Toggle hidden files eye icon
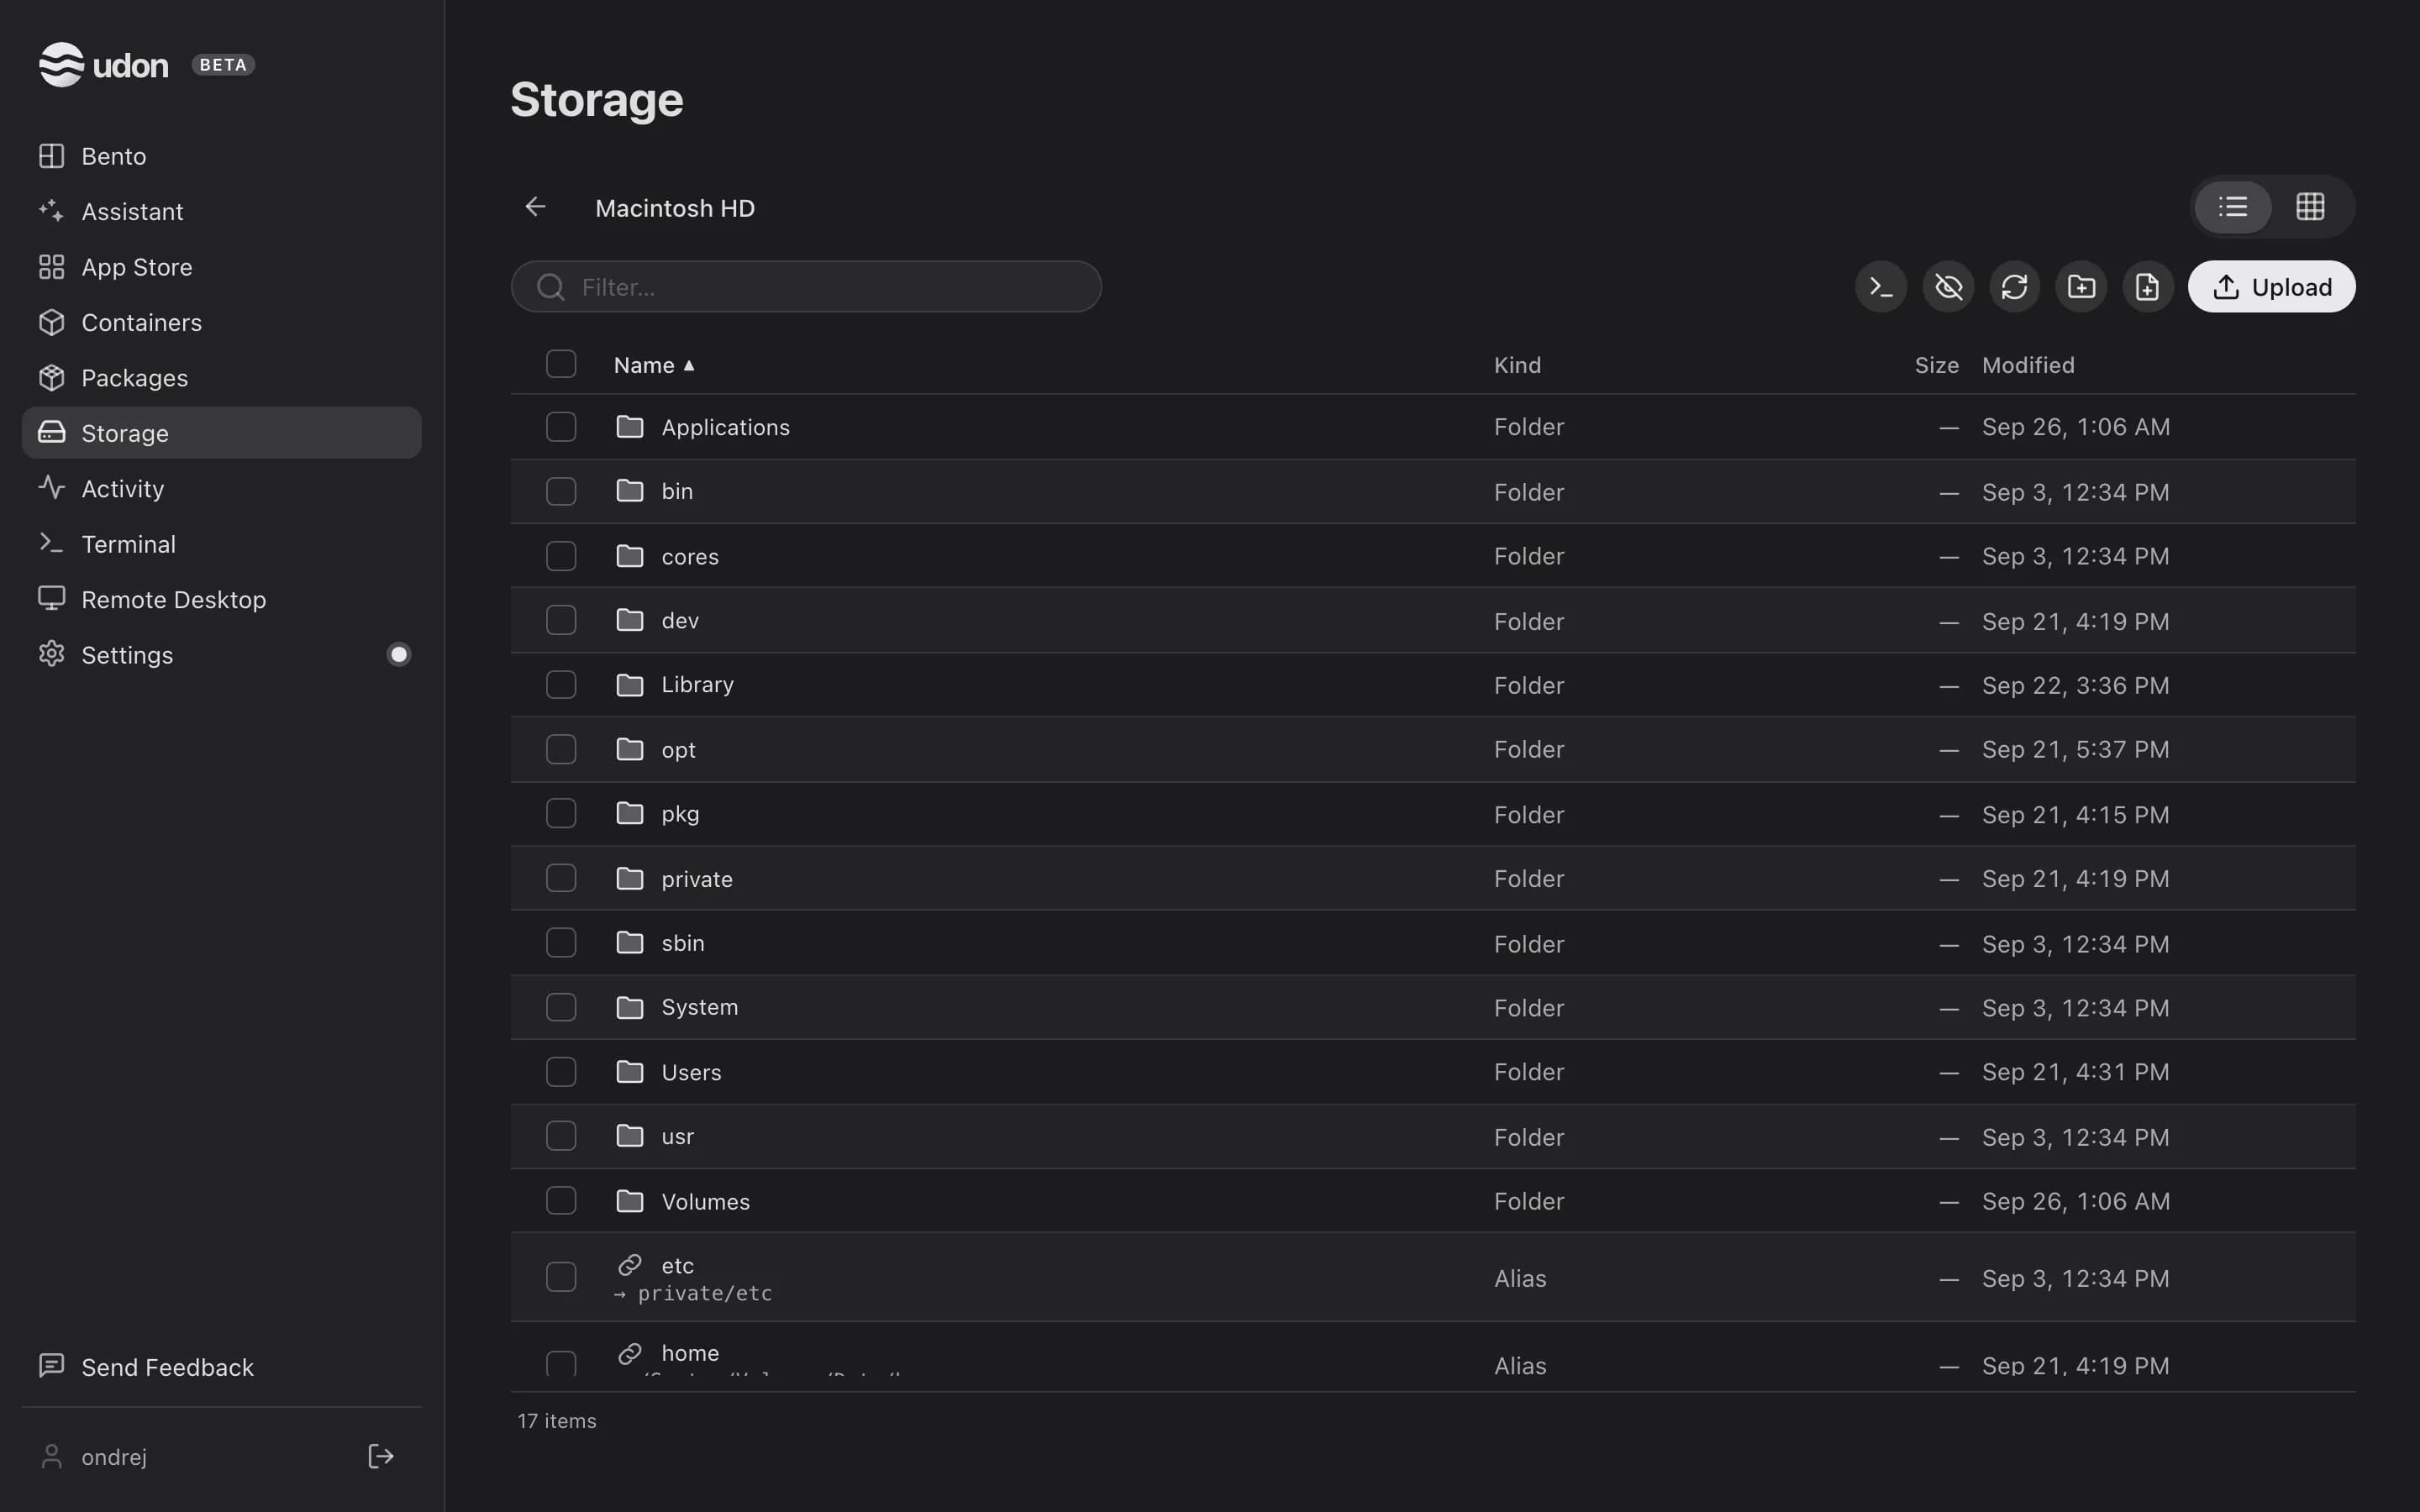This screenshot has height=1512, width=2420. pyautogui.click(x=1948, y=287)
